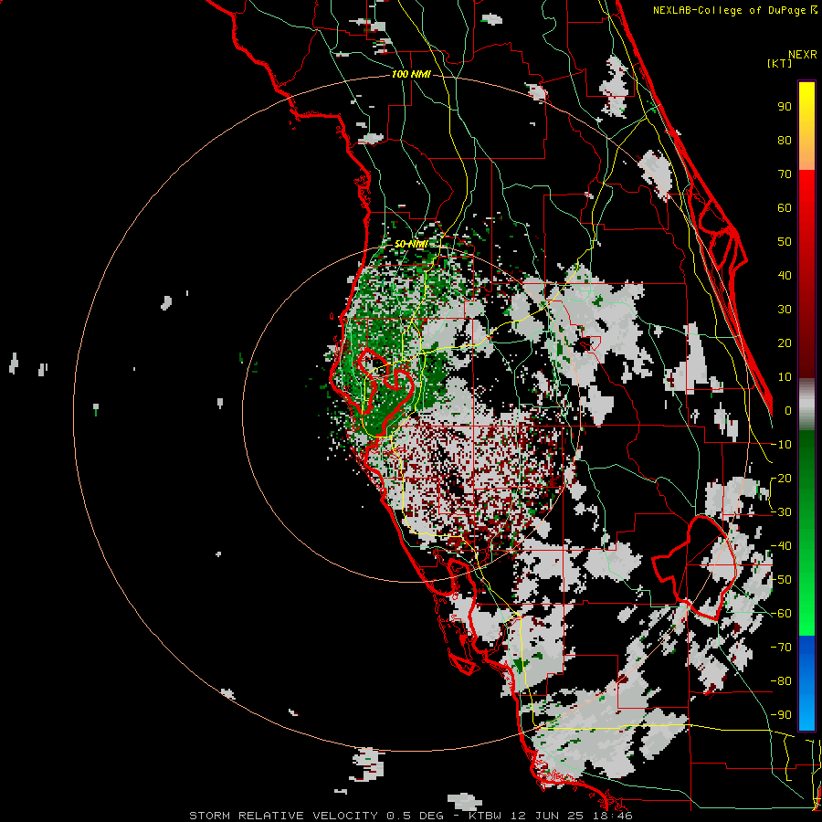The width and height of the screenshot is (822, 822).
Task: Select the positive 20 knot scale label
Action: click(x=785, y=343)
